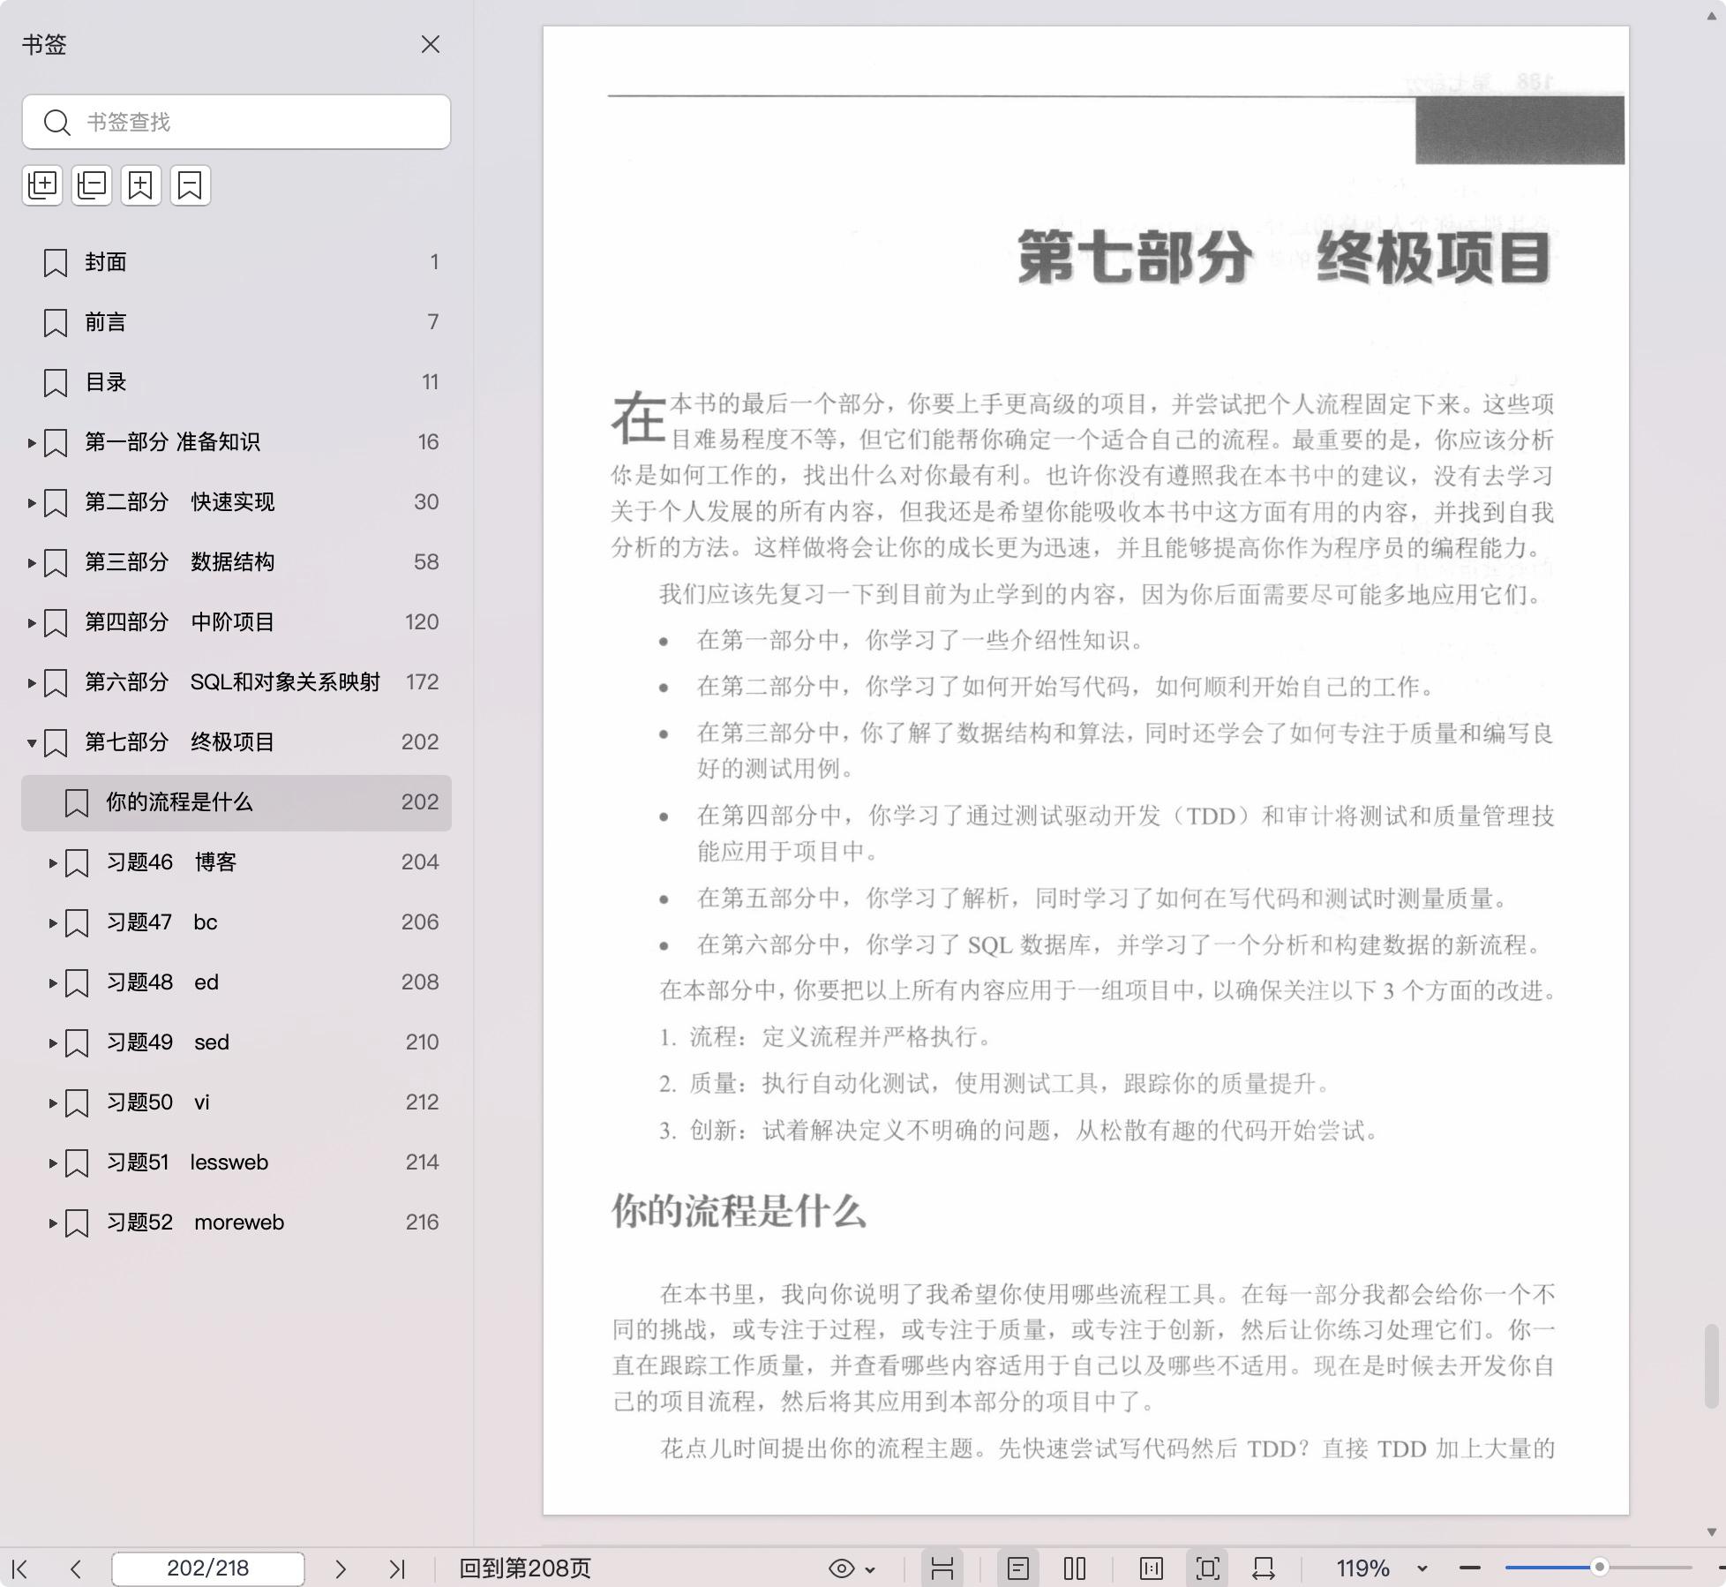The image size is (1726, 1587).
Task: Expand 第一部分 准备知识 arrow
Action: pos(32,442)
